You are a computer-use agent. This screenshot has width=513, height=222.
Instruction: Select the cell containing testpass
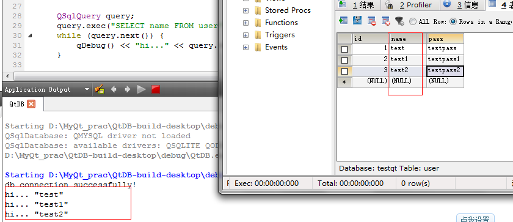point(445,49)
